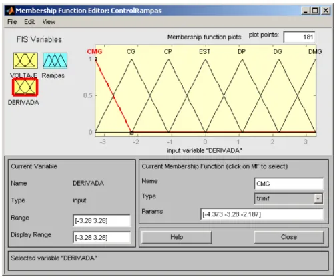The height and width of the screenshot is (279, 335).
Task: Close the window with the X button
Action: coord(326,11)
